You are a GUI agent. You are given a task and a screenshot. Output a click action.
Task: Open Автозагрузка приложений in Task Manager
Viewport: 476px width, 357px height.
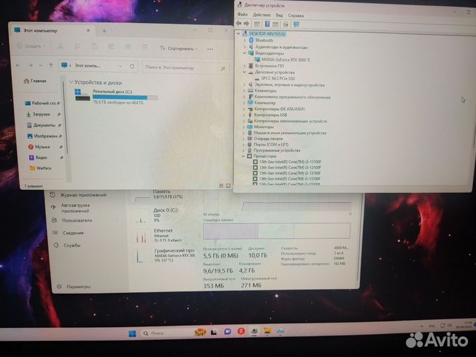tap(75, 208)
